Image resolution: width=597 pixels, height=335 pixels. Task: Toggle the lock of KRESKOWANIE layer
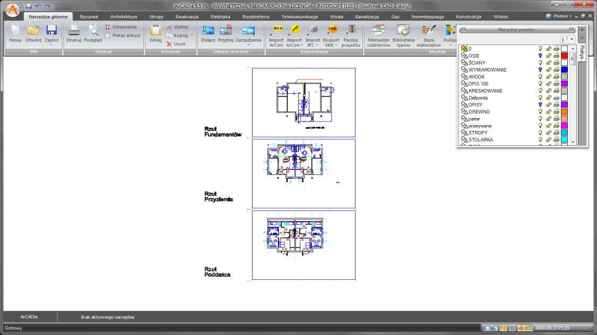tap(548, 91)
